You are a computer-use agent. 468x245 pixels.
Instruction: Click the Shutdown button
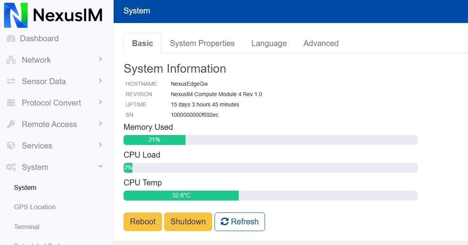click(188, 222)
